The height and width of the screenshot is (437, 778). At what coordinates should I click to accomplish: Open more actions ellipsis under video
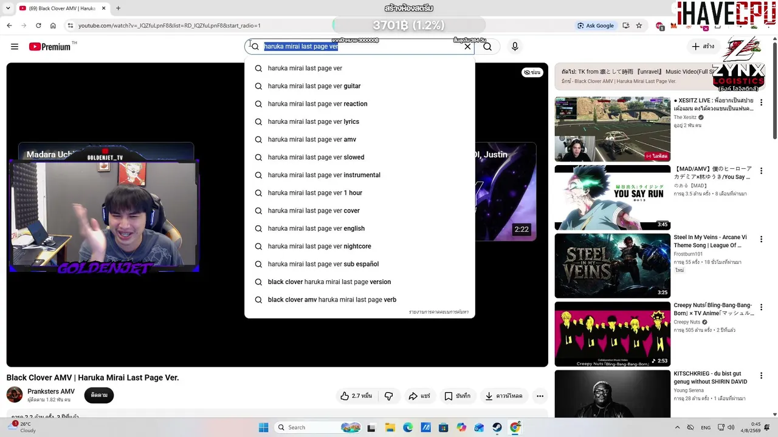coord(540,396)
